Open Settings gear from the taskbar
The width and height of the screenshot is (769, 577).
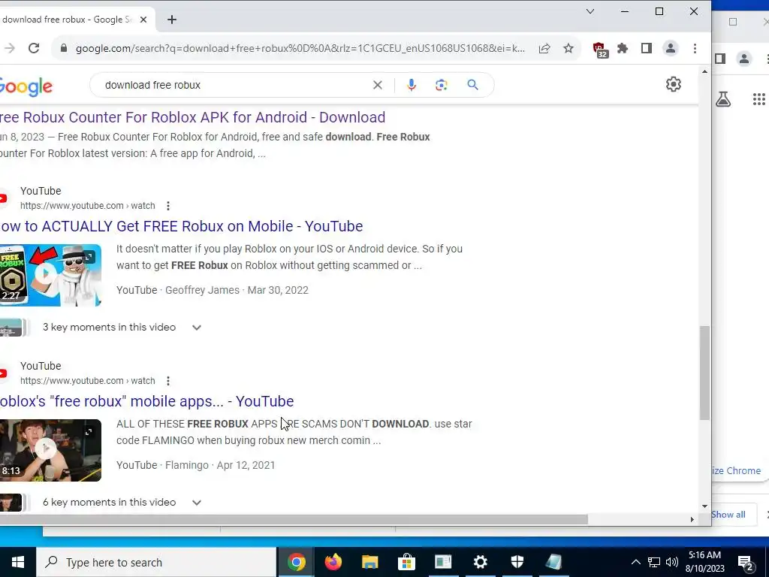click(481, 562)
